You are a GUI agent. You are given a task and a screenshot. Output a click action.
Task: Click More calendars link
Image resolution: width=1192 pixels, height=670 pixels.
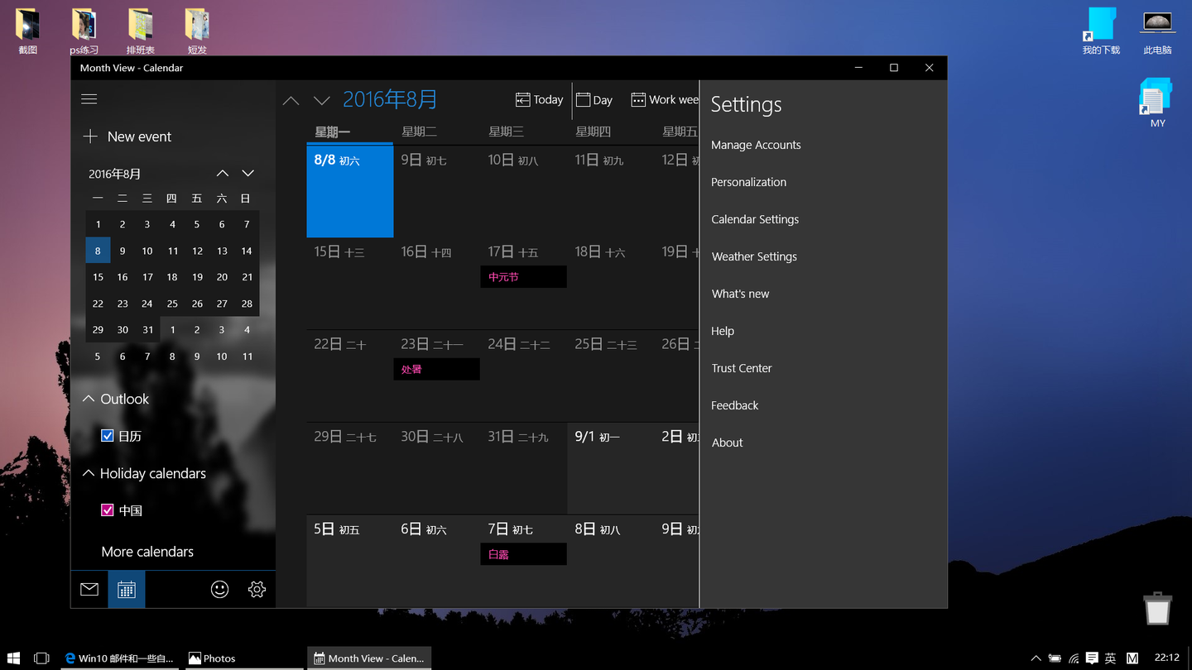coord(147,552)
